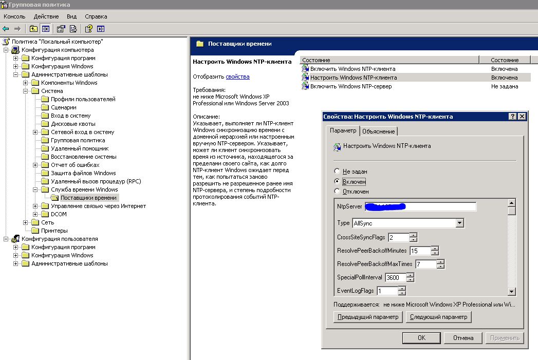Click the help question button in dialog title
Screen dimensions: 538x360
(x=512, y=117)
